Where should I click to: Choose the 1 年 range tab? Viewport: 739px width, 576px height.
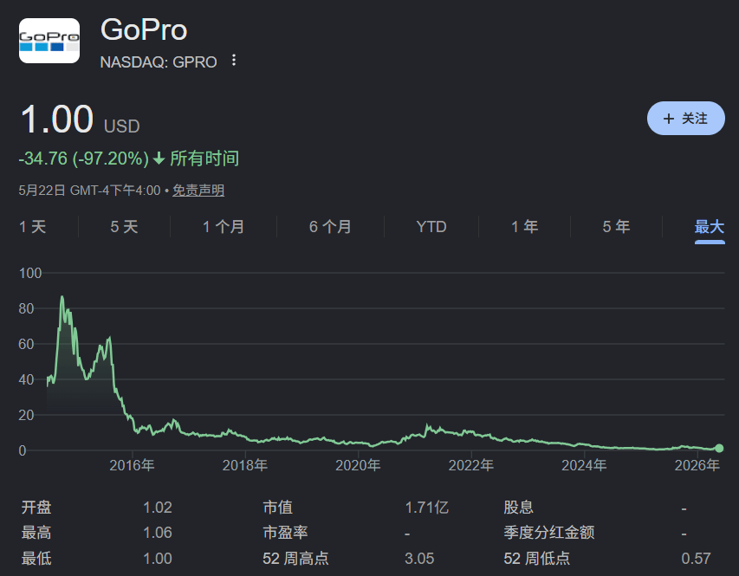pyautogui.click(x=524, y=227)
